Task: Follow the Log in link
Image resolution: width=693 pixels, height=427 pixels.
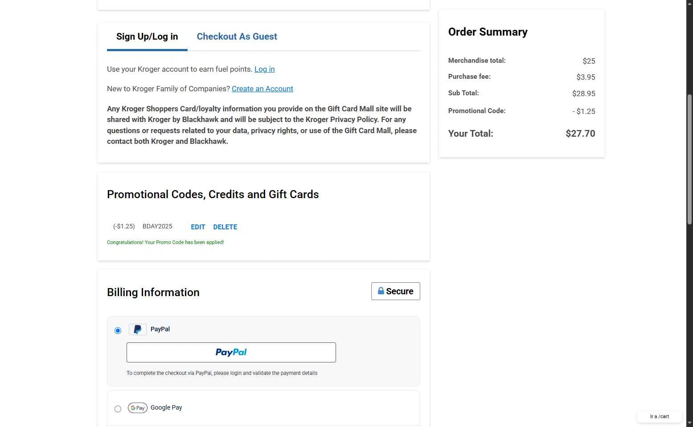Action: [264, 69]
